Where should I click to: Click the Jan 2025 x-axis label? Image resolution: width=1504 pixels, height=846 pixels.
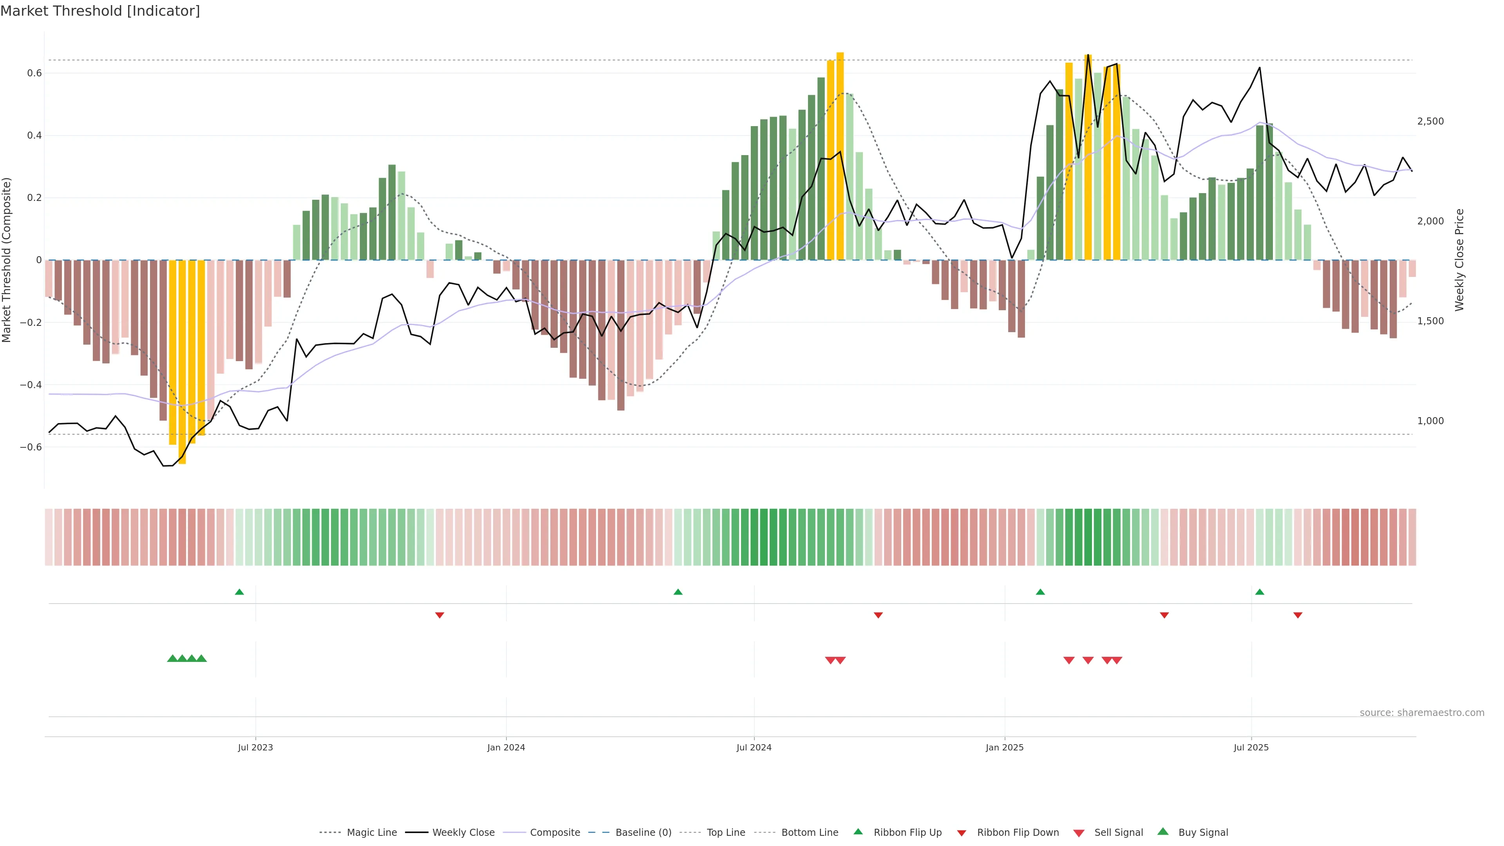click(x=1004, y=747)
